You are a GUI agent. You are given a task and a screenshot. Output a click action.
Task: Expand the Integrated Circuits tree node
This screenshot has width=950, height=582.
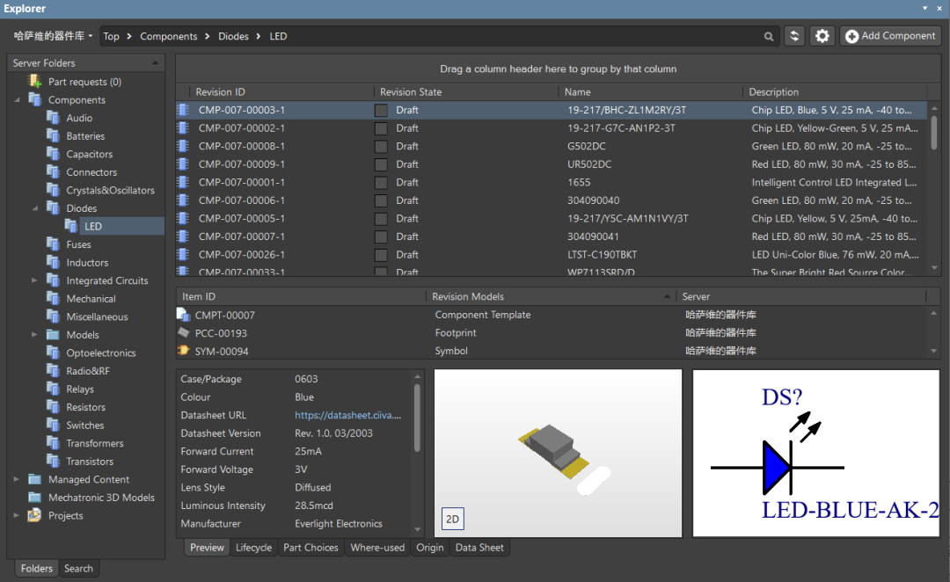tap(34, 280)
